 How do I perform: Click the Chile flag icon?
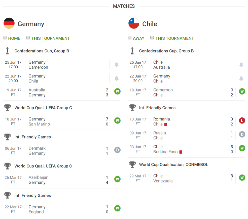[134, 23]
